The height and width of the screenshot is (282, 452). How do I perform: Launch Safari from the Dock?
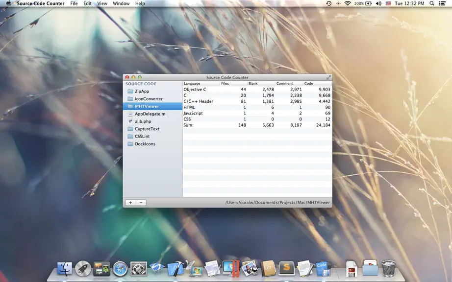pyautogui.click(x=120, y=269)
